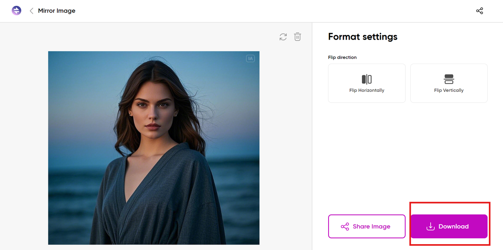
Task: Click the "Flip Vertically" text label
Action: pos(449,90)
